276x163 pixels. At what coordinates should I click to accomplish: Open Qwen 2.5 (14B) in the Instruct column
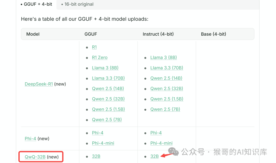166,78
